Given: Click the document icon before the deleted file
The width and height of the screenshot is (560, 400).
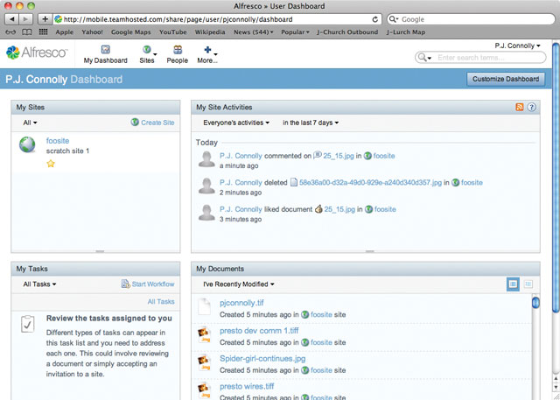Looking at the screenshot, I should tap(294, 183).
